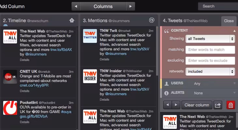Open Details of TNW Twit tweet
Screen dimensions: 238x130
coord(104,59)
